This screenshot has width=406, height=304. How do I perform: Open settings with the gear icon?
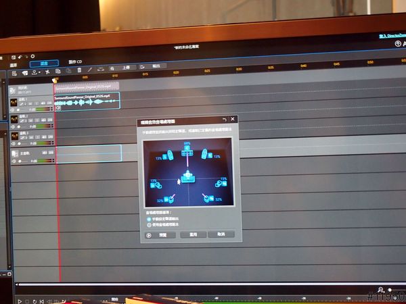tap(32, 56)
